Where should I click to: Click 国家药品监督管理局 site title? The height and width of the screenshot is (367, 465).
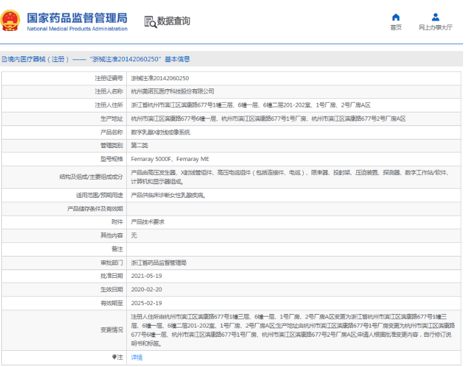pos(77,18)
